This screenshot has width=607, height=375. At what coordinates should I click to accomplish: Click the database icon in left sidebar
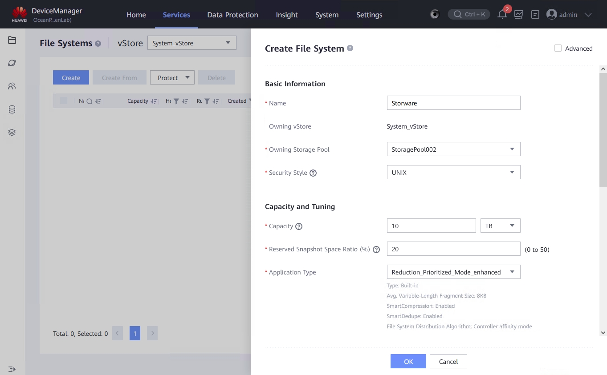point(12,109)
